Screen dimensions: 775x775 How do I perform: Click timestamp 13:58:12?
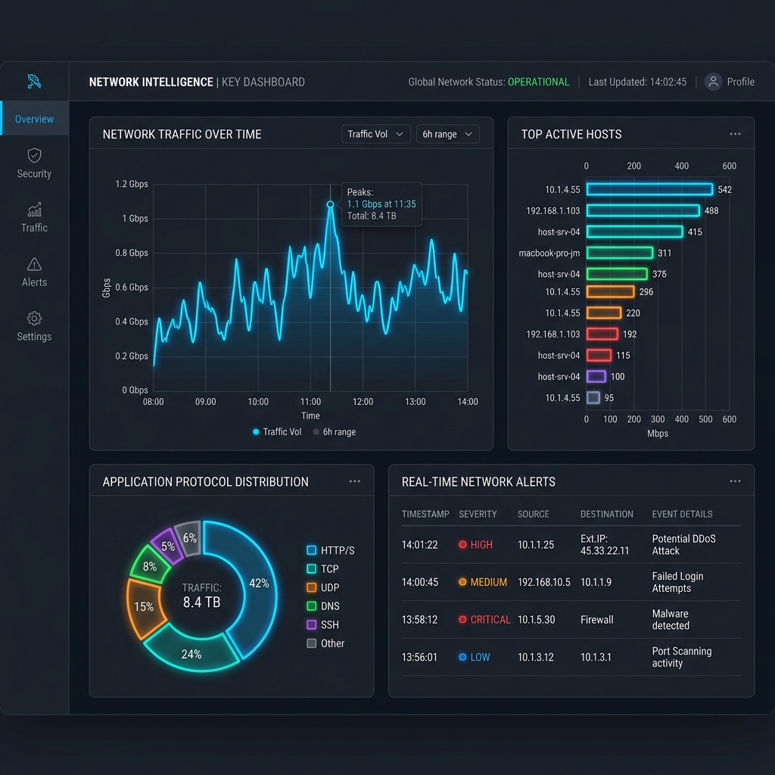pyautogui.click(x=419, y=620)
